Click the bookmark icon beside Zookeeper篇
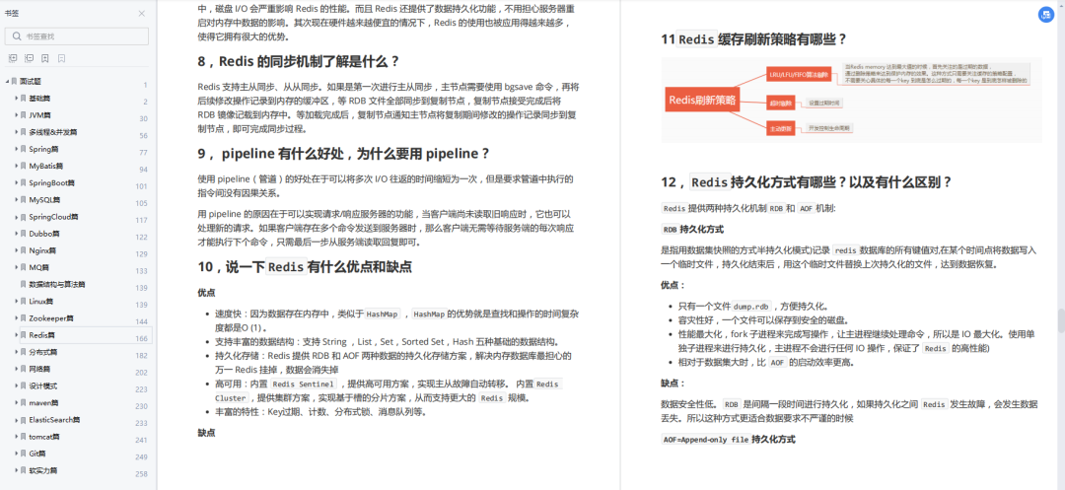This screenshot has height=490, width=1065. coord(24,318)
